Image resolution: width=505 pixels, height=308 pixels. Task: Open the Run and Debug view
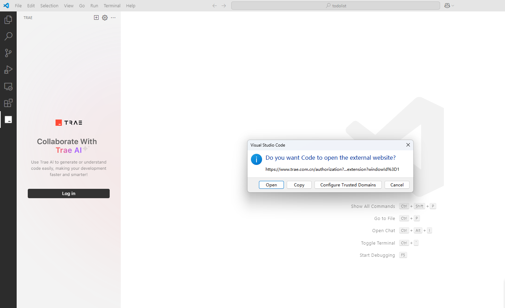pyautogui.click(x=8, y=70)
